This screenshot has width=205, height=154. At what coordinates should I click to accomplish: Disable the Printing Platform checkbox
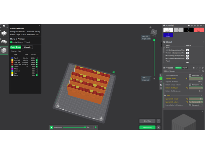[x=11, y=42]
